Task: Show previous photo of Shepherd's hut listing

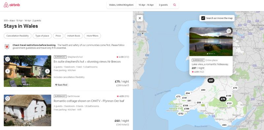Action: [x=7, y=71]
